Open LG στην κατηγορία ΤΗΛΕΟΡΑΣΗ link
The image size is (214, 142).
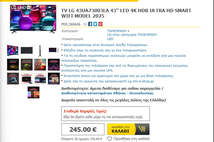pos(132,35)
